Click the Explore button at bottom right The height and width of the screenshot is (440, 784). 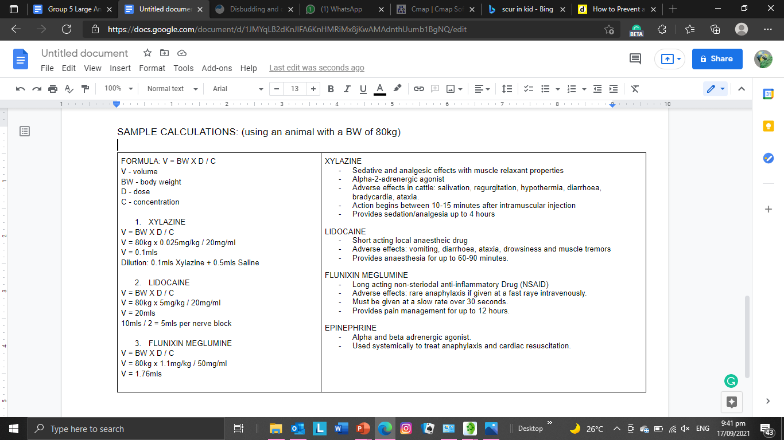pos(731,402)
